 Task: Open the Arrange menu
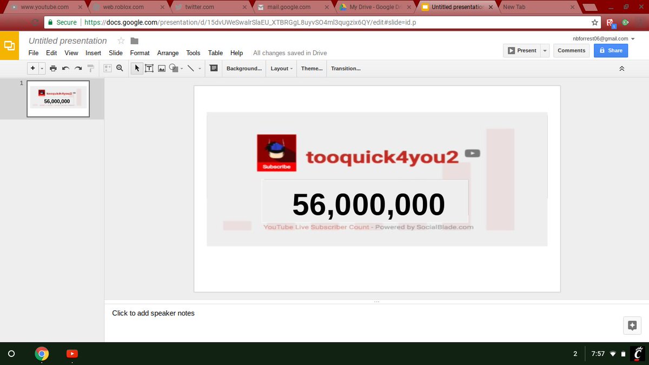tap(168, 53)
